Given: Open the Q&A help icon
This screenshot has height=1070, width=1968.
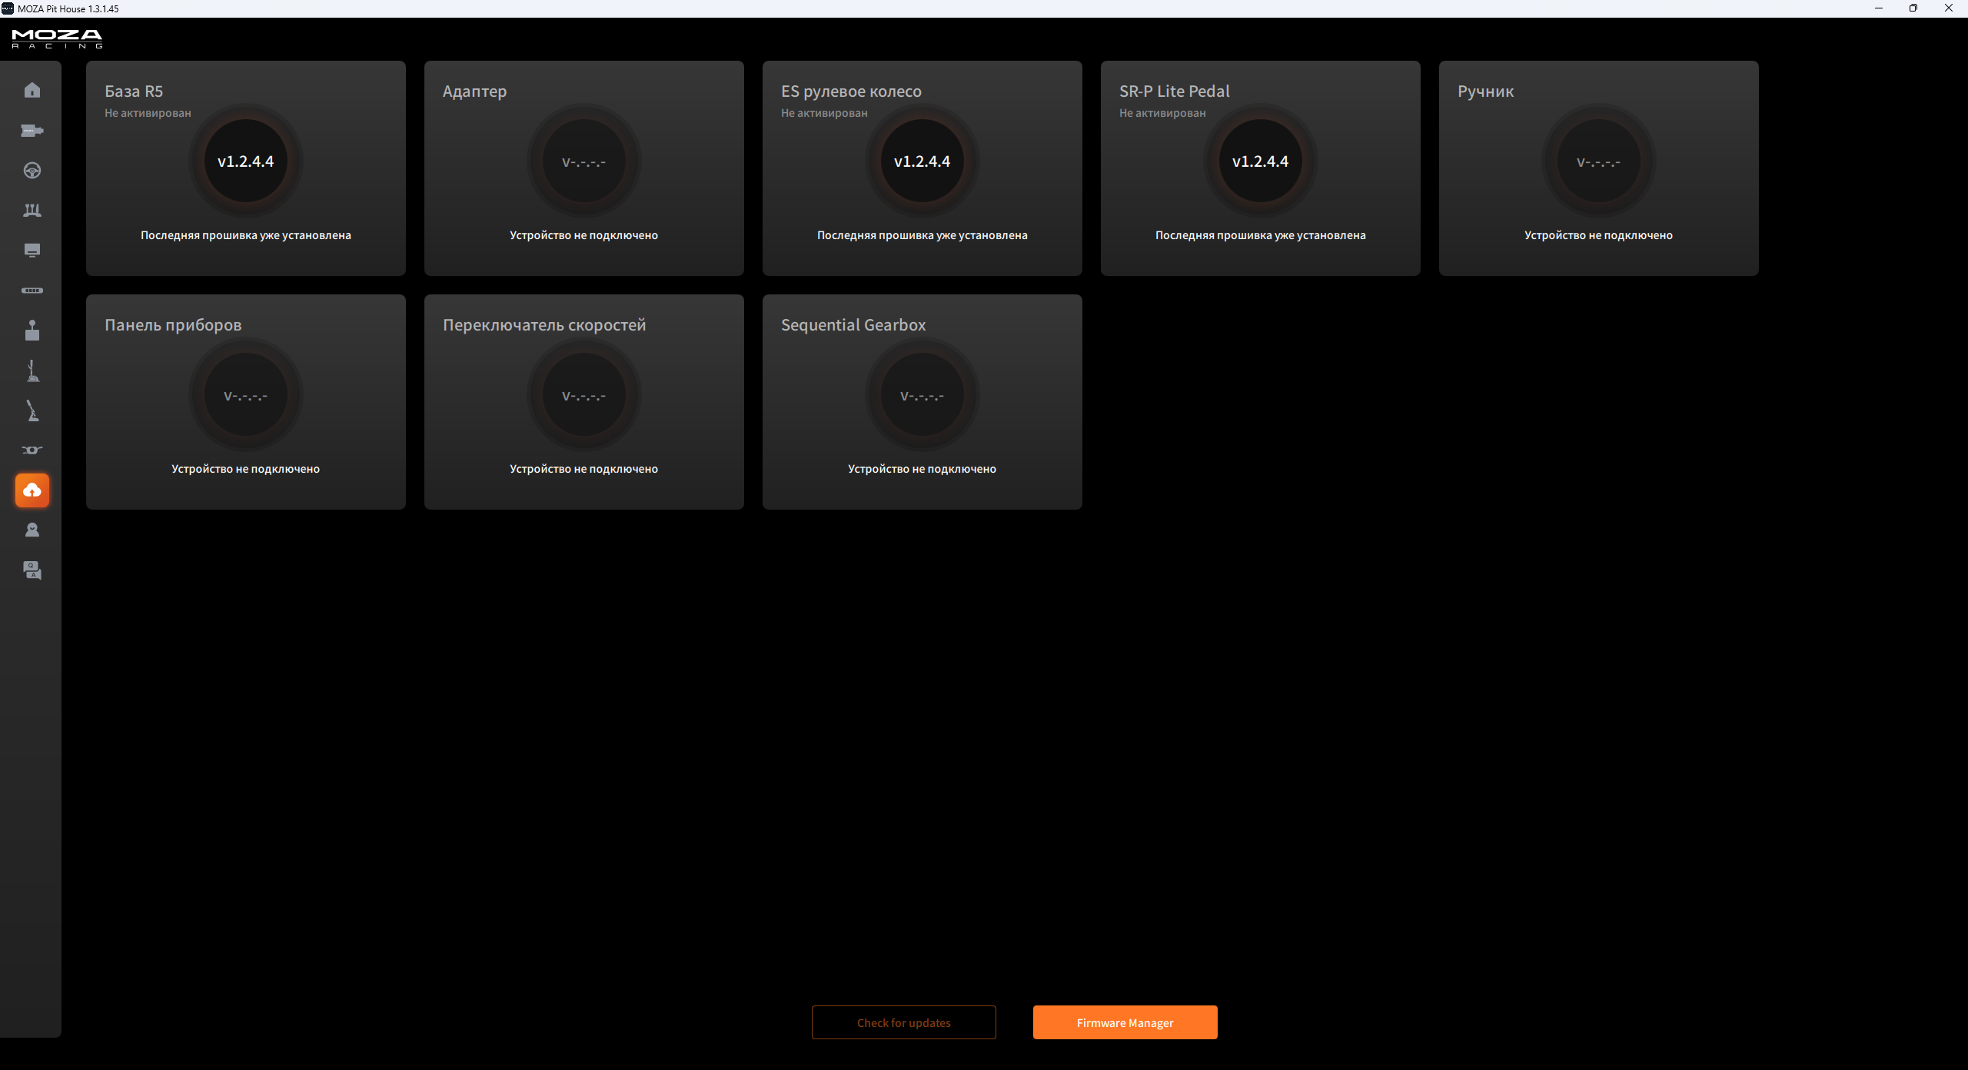Looking at the screenshot, I should 32,570.
